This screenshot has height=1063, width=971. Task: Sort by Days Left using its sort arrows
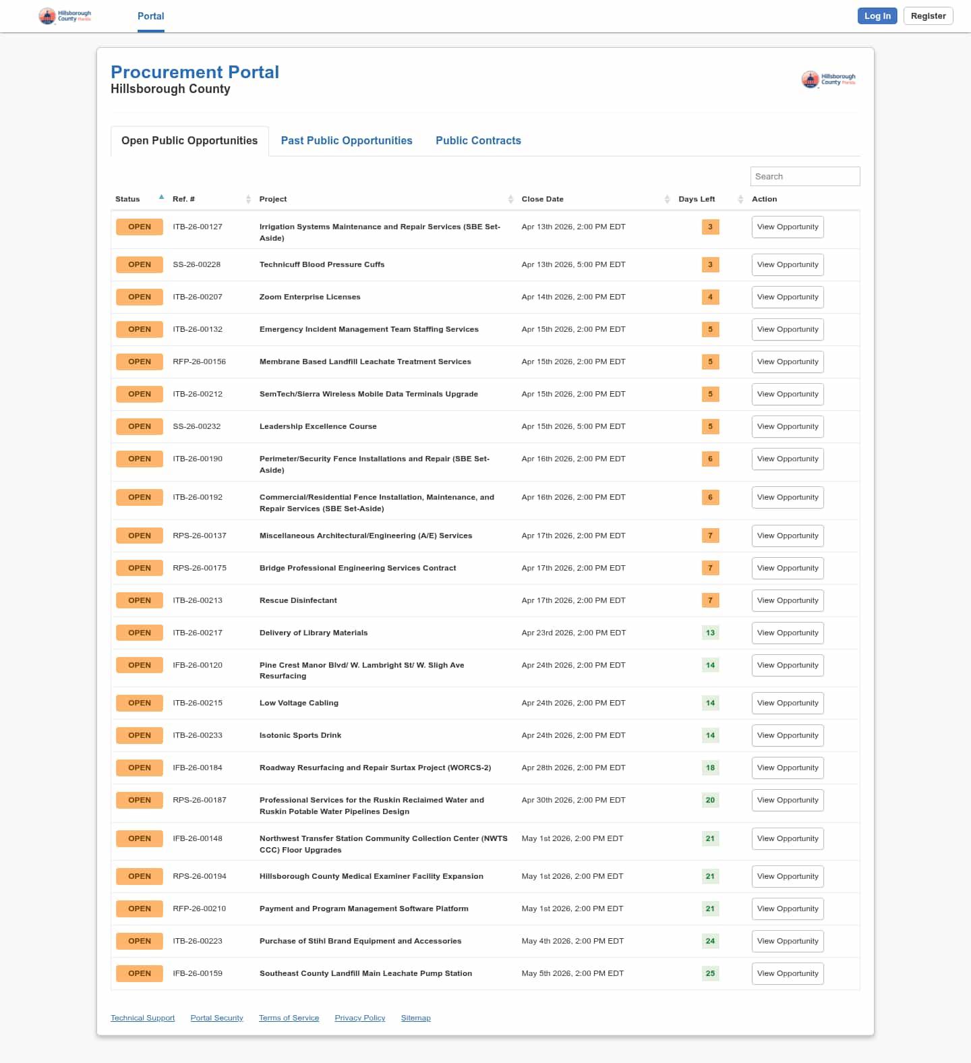click(x=740, y=199)
